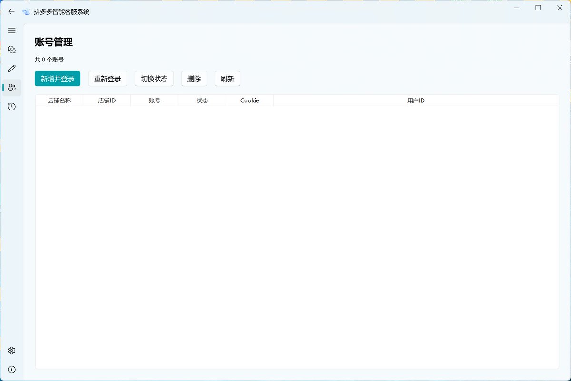The image size is (571, 381).
Task: Click the 新增并登录 button
Action: click(58, 79)
